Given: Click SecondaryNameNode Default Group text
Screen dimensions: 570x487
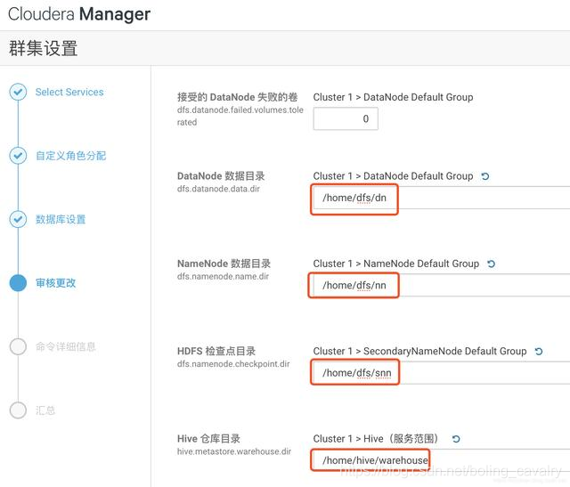Looking at the screenshot, I should (445, 351).
